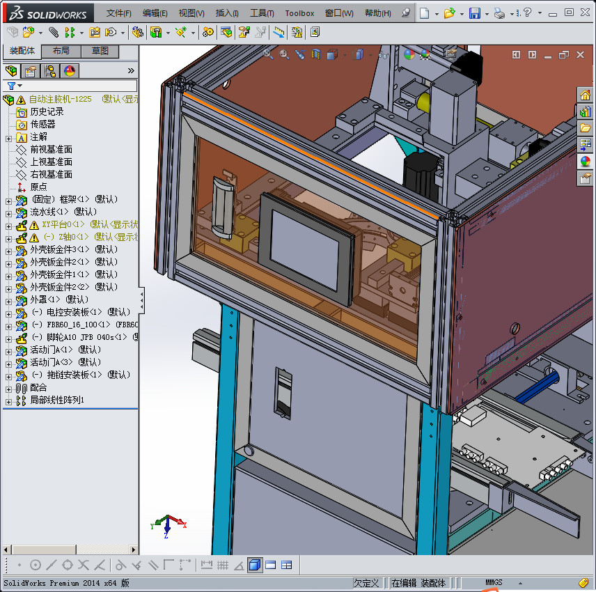596x592 pixels.
Task: Click the New Motion Study gear icon
Action: tap(207, 32)
